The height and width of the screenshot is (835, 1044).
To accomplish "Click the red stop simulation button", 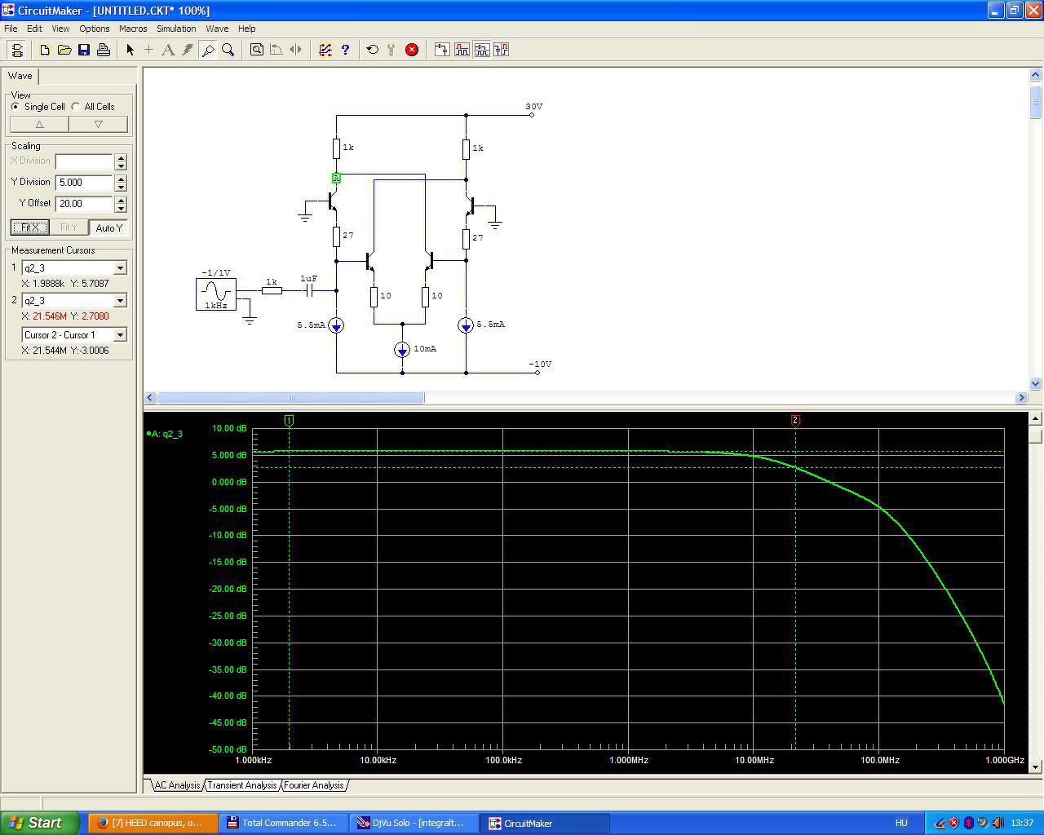I will tap(412, 50).
